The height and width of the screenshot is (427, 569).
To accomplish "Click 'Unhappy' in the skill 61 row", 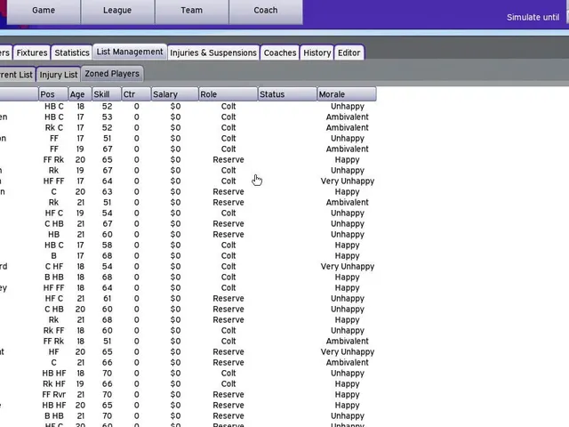I will point(348,299).
